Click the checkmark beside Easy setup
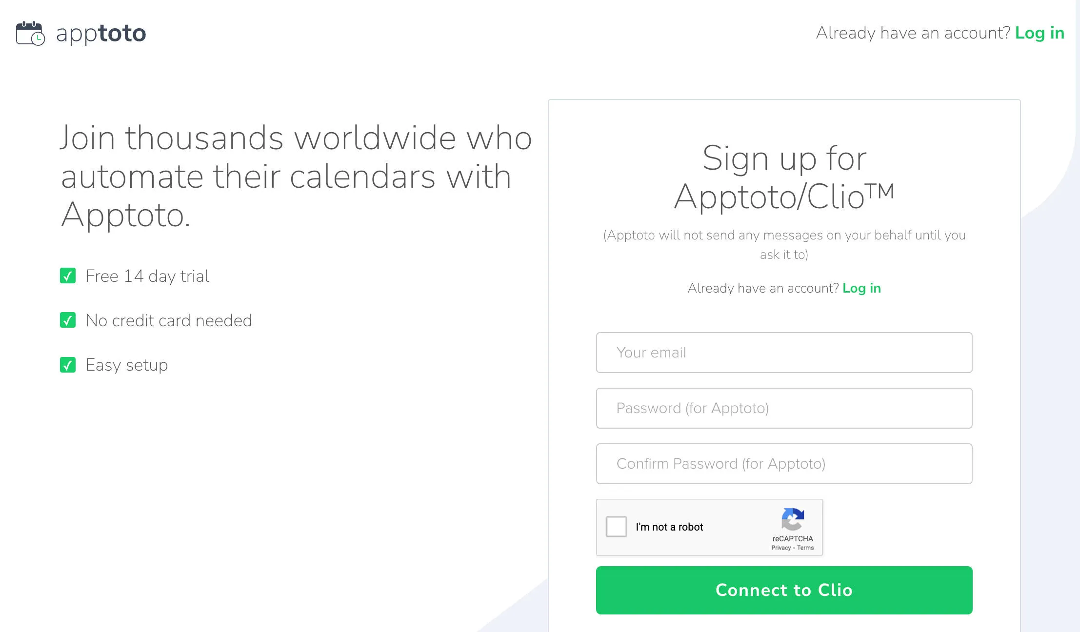 [68, 364]
